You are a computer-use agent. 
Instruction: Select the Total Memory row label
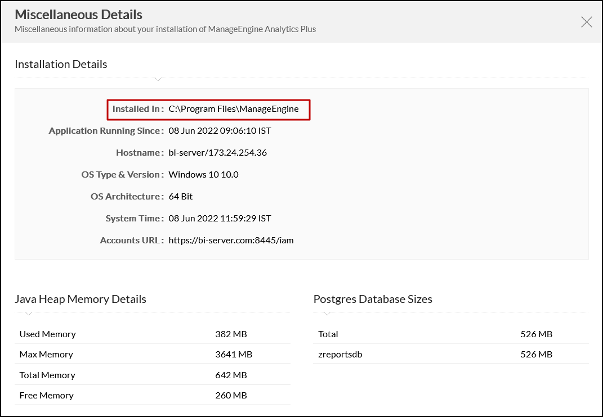pos(47,375)
